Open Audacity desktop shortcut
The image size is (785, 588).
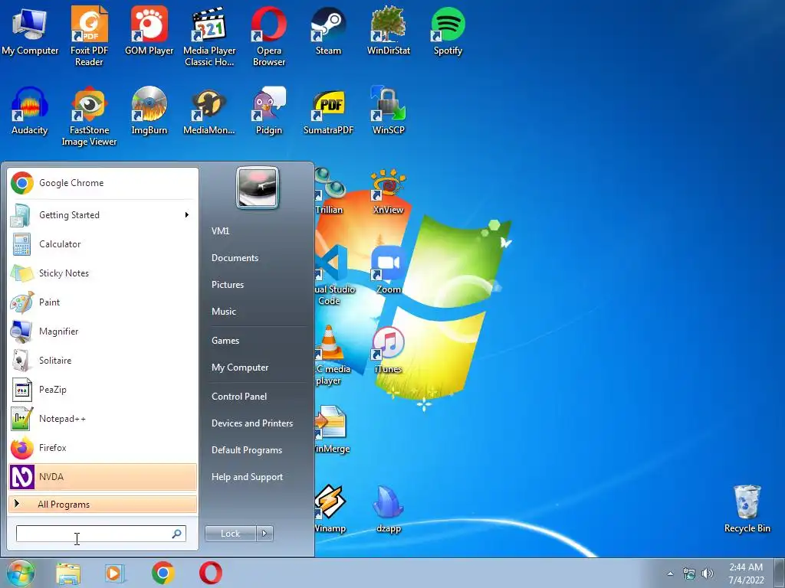pos(30,110)
